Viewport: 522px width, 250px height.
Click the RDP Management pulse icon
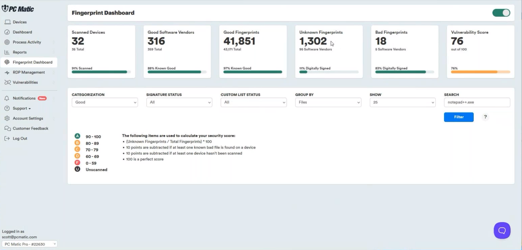(x=7, y=73)
